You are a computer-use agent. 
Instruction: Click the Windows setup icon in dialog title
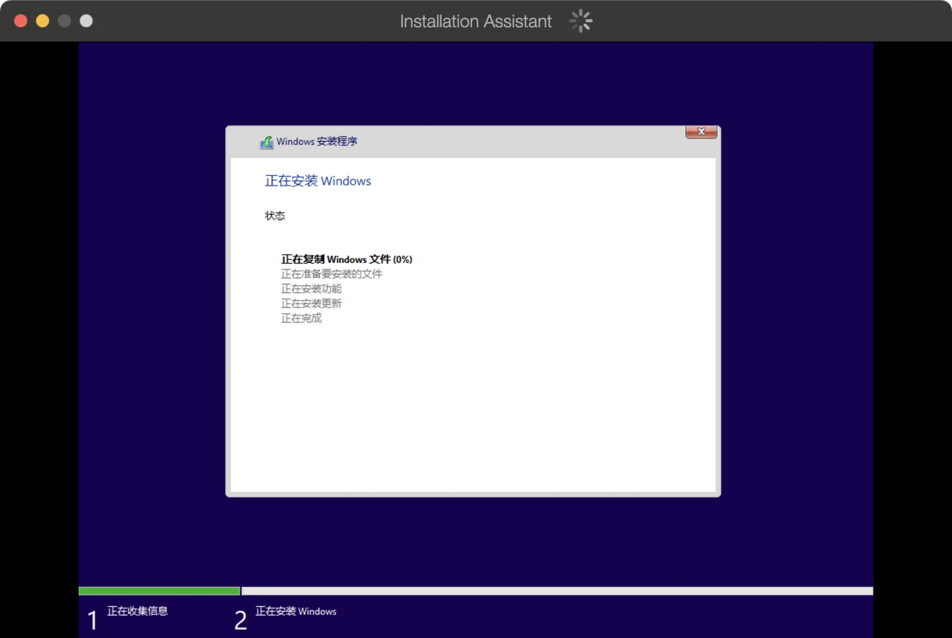[x=267, y=142]
